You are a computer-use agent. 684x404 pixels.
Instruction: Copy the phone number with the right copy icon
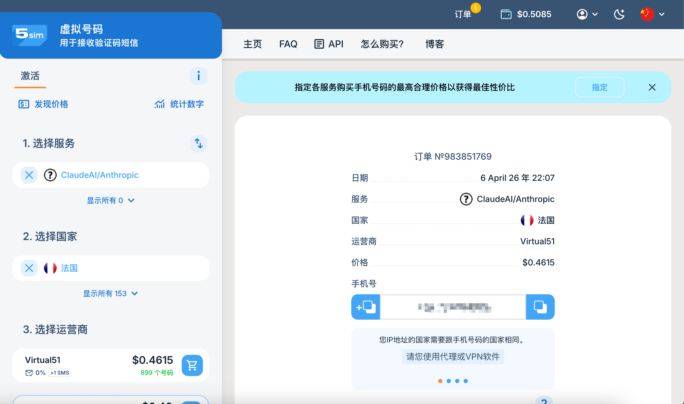(540, 307)
